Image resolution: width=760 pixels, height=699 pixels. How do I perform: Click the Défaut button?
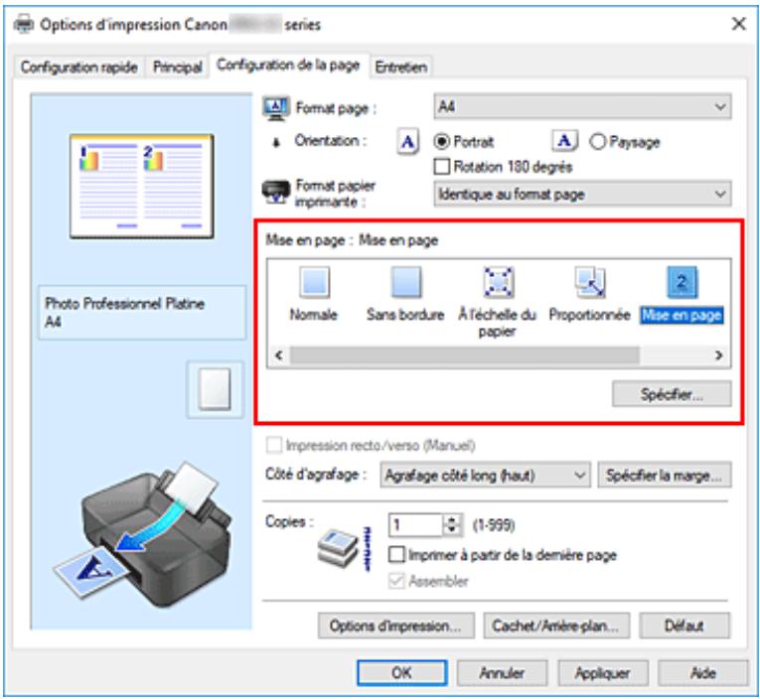684,626
